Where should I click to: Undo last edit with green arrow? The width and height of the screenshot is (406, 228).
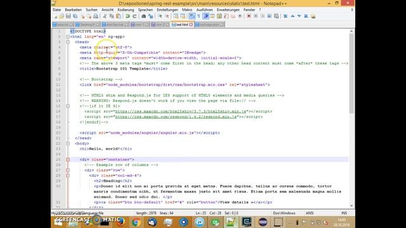(x=128, y=16)
